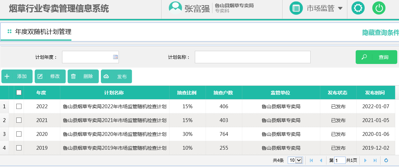
Task: Go to first page in pager
Action: (311, 160)
